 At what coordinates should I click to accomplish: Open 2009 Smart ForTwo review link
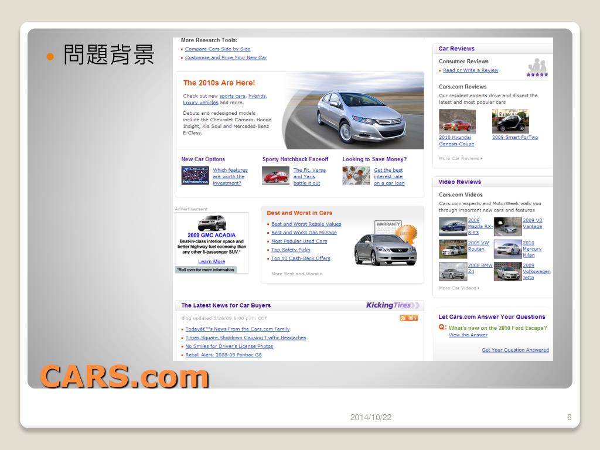514,137
